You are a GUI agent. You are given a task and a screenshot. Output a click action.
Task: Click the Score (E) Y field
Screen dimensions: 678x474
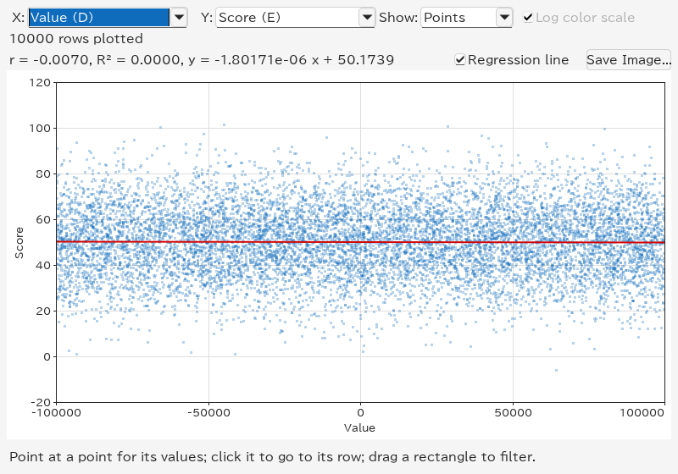(287, 18)
